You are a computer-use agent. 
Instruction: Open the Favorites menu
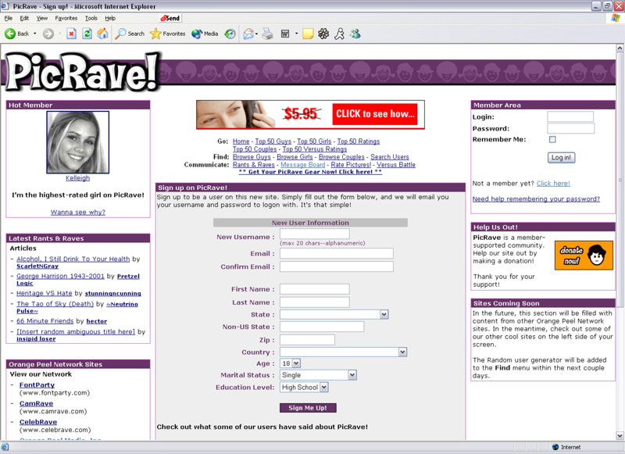click(x=66, y=18)
